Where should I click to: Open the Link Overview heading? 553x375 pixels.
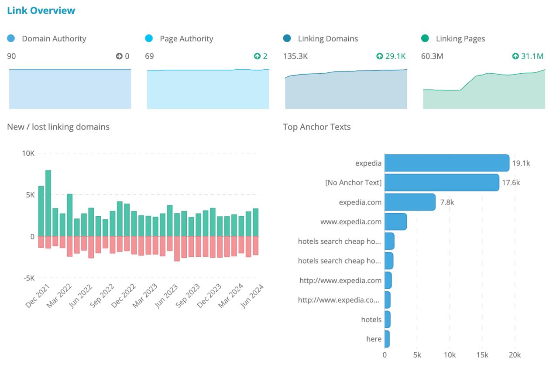coord(41,11)
